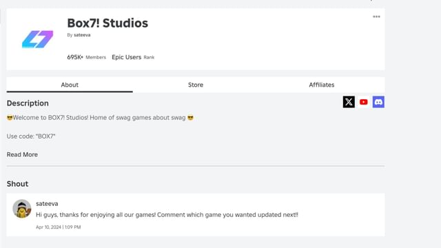Open the X (Twitter) social link
The width and height of the screenshot is (441, 248).
click(349, 102)
